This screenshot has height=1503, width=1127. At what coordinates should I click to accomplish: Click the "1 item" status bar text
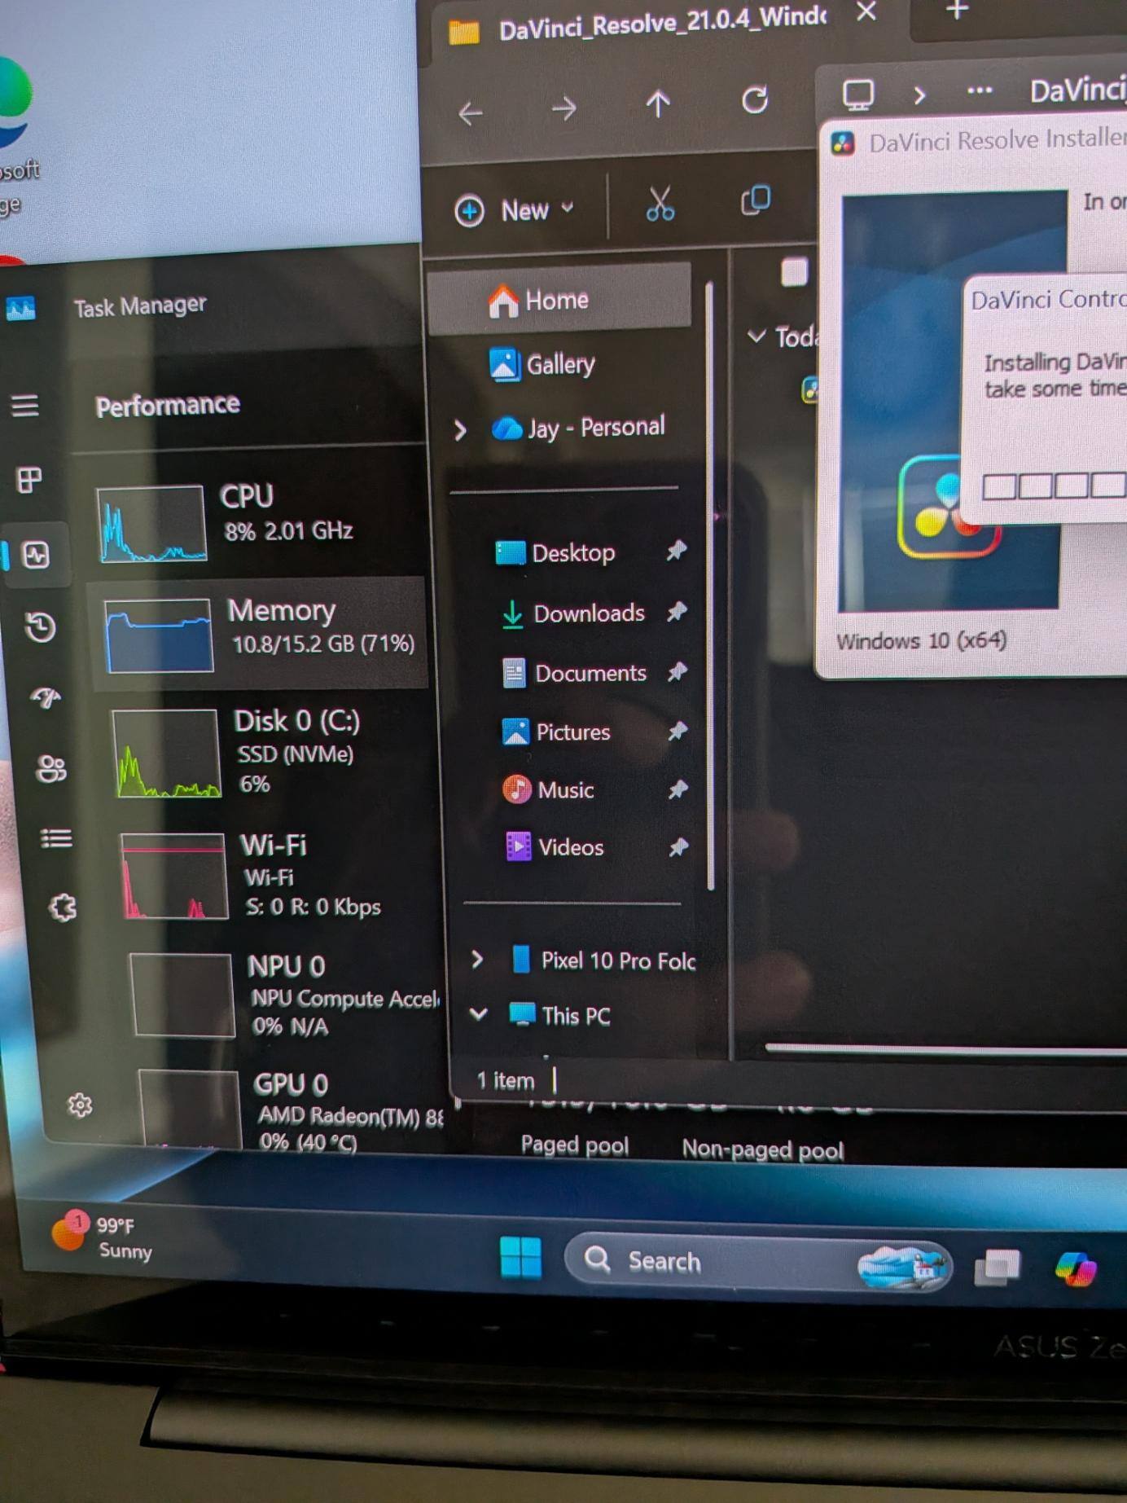coord(506,1080)
